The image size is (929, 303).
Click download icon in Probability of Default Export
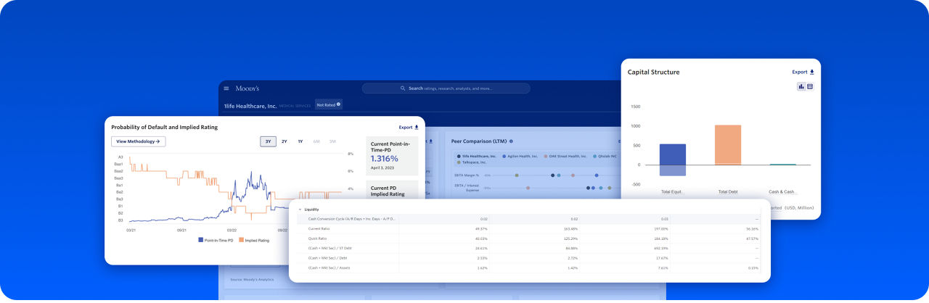point(417,127)
